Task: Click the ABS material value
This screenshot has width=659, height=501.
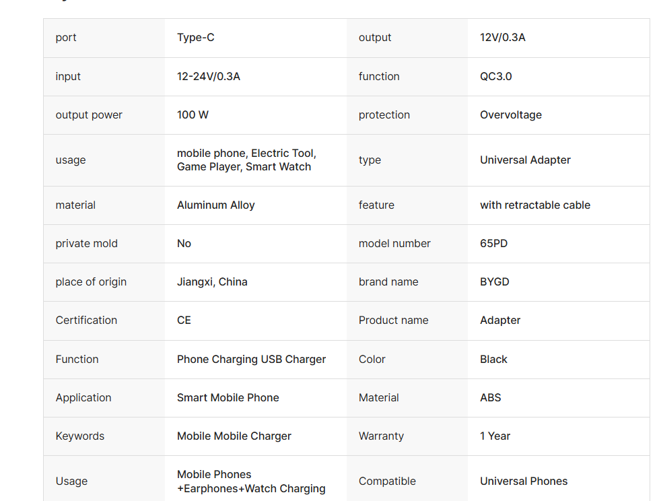Action: point(491,397)
